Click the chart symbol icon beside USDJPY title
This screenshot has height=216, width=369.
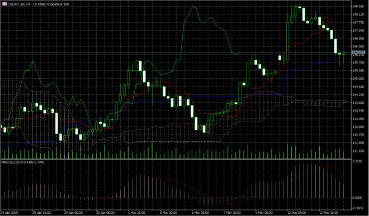pyautogui.click(x=4, y=4)
